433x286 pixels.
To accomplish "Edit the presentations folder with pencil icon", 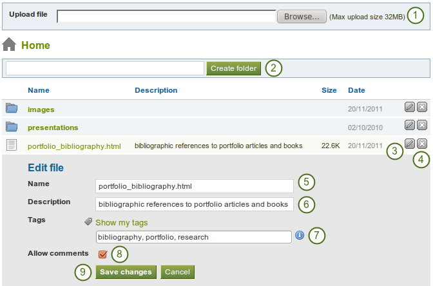I will 409,125.
